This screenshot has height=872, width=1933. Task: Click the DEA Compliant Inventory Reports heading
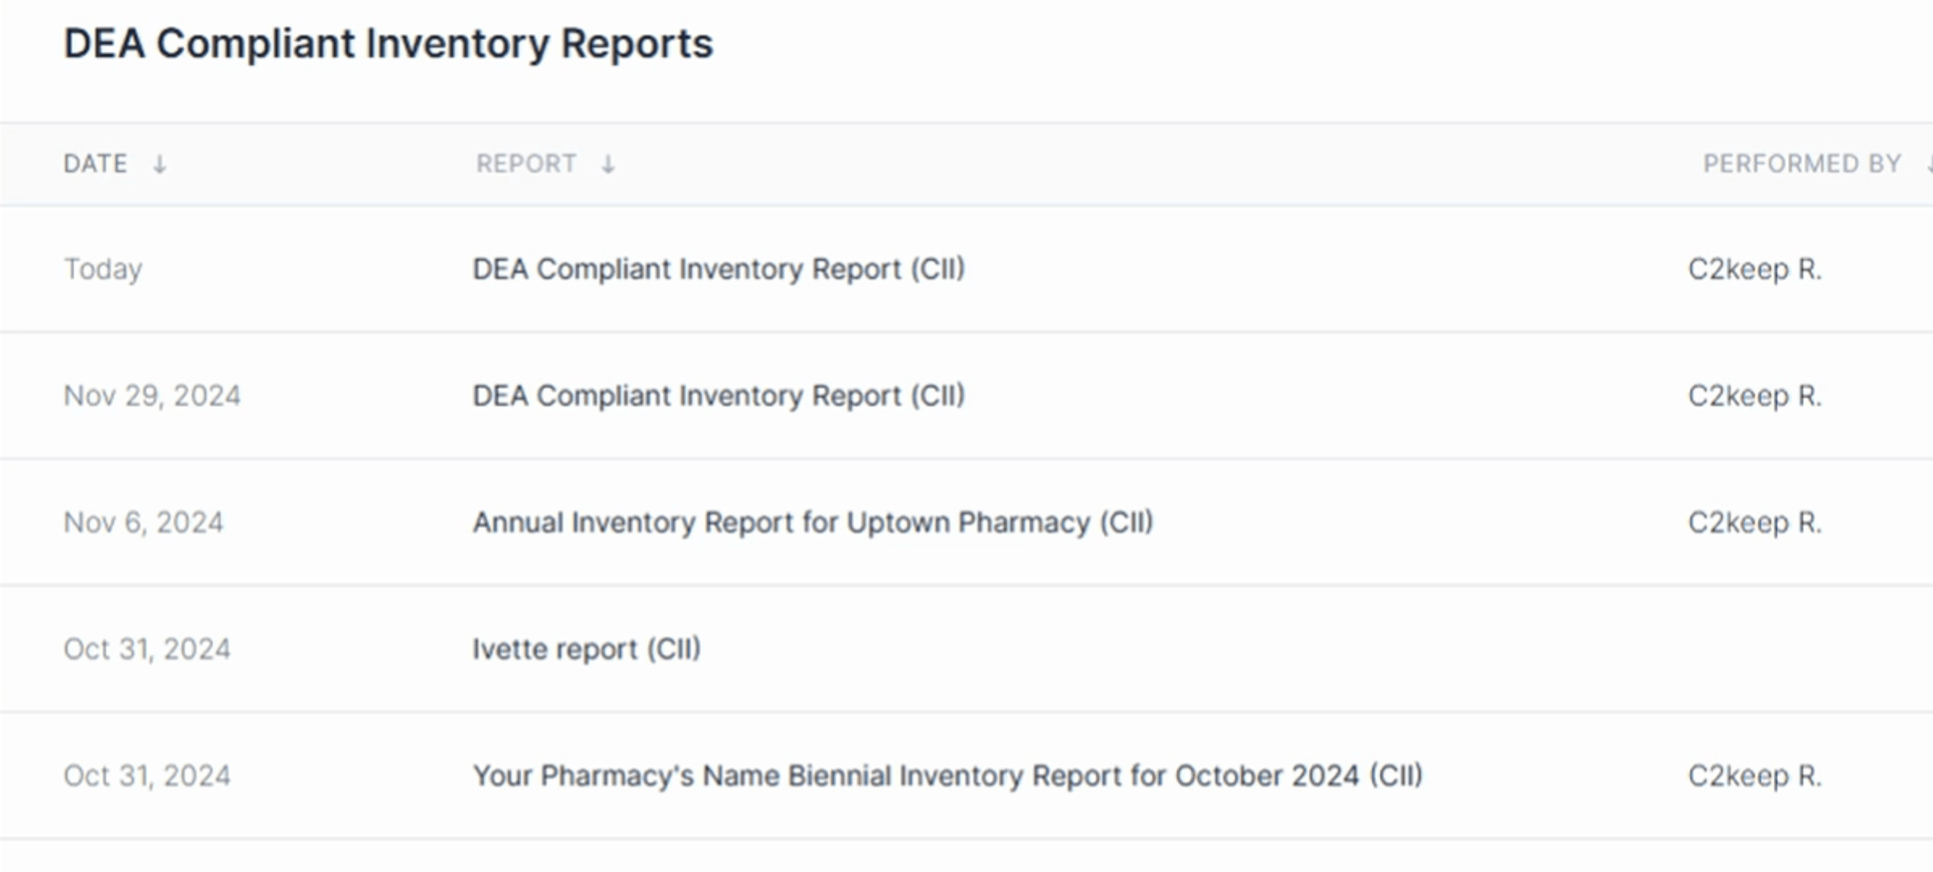click(x=388, y=44)
